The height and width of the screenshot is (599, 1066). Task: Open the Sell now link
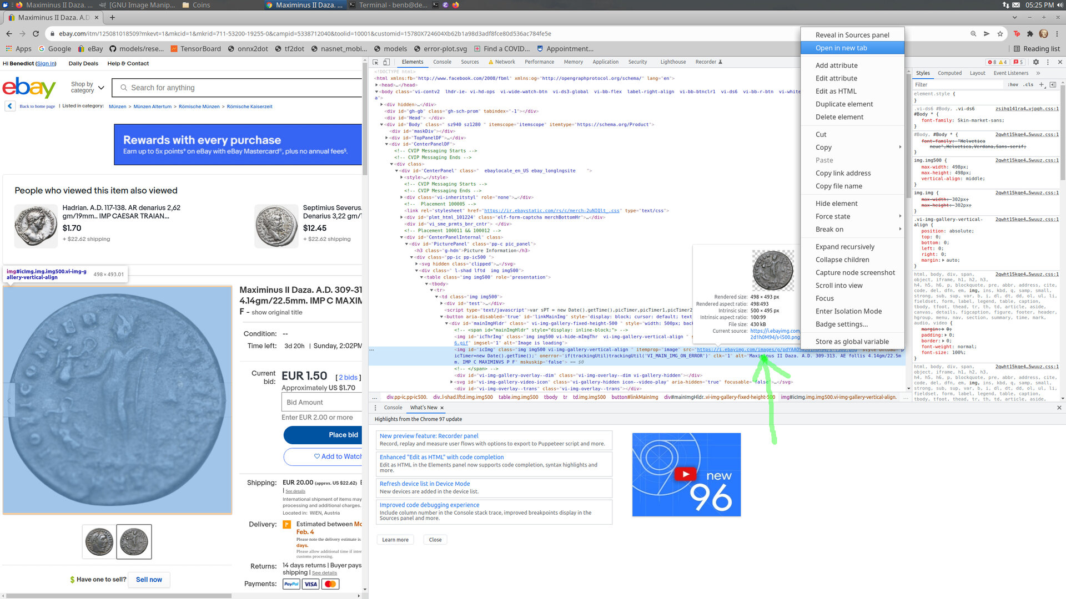pos(149,580)
